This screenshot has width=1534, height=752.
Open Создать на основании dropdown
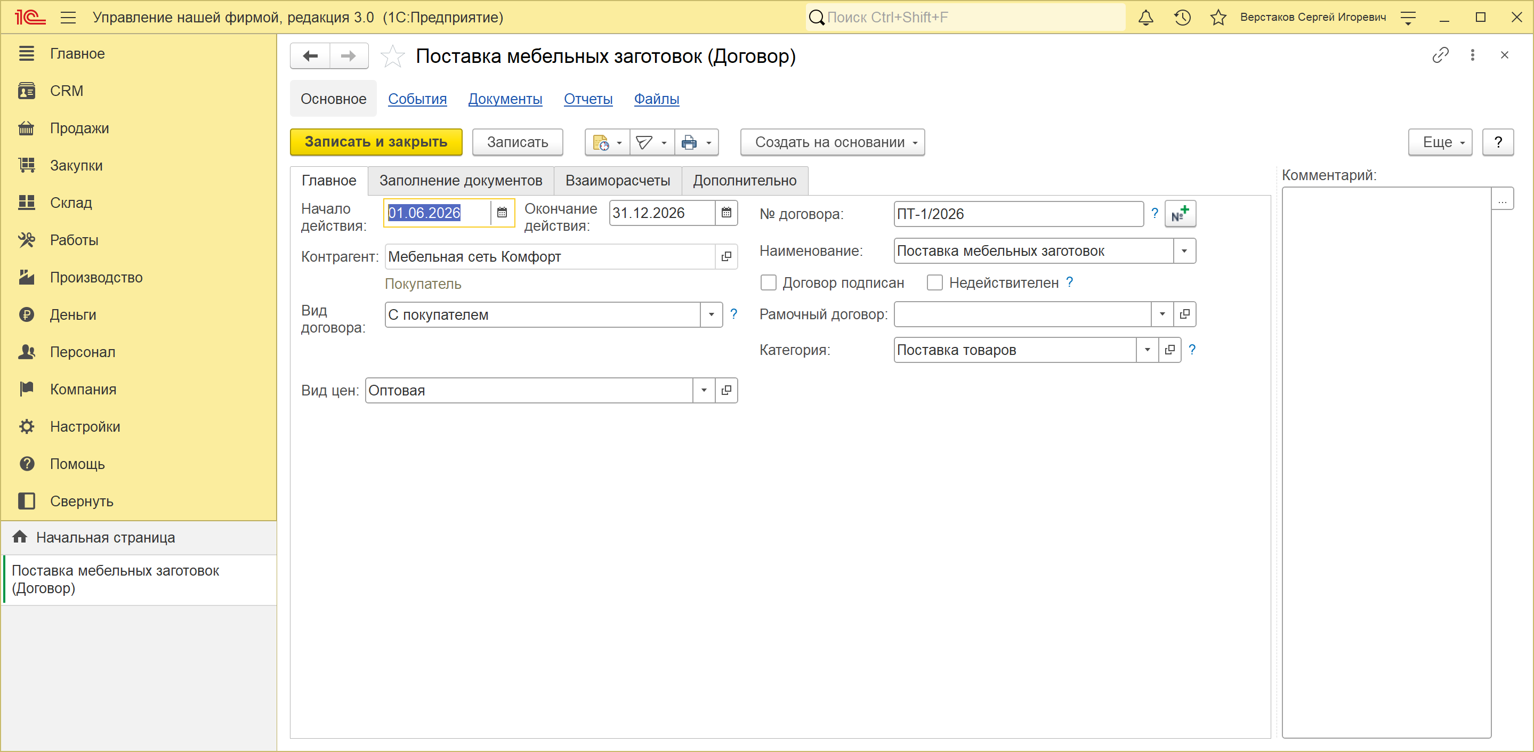point(833,142)
